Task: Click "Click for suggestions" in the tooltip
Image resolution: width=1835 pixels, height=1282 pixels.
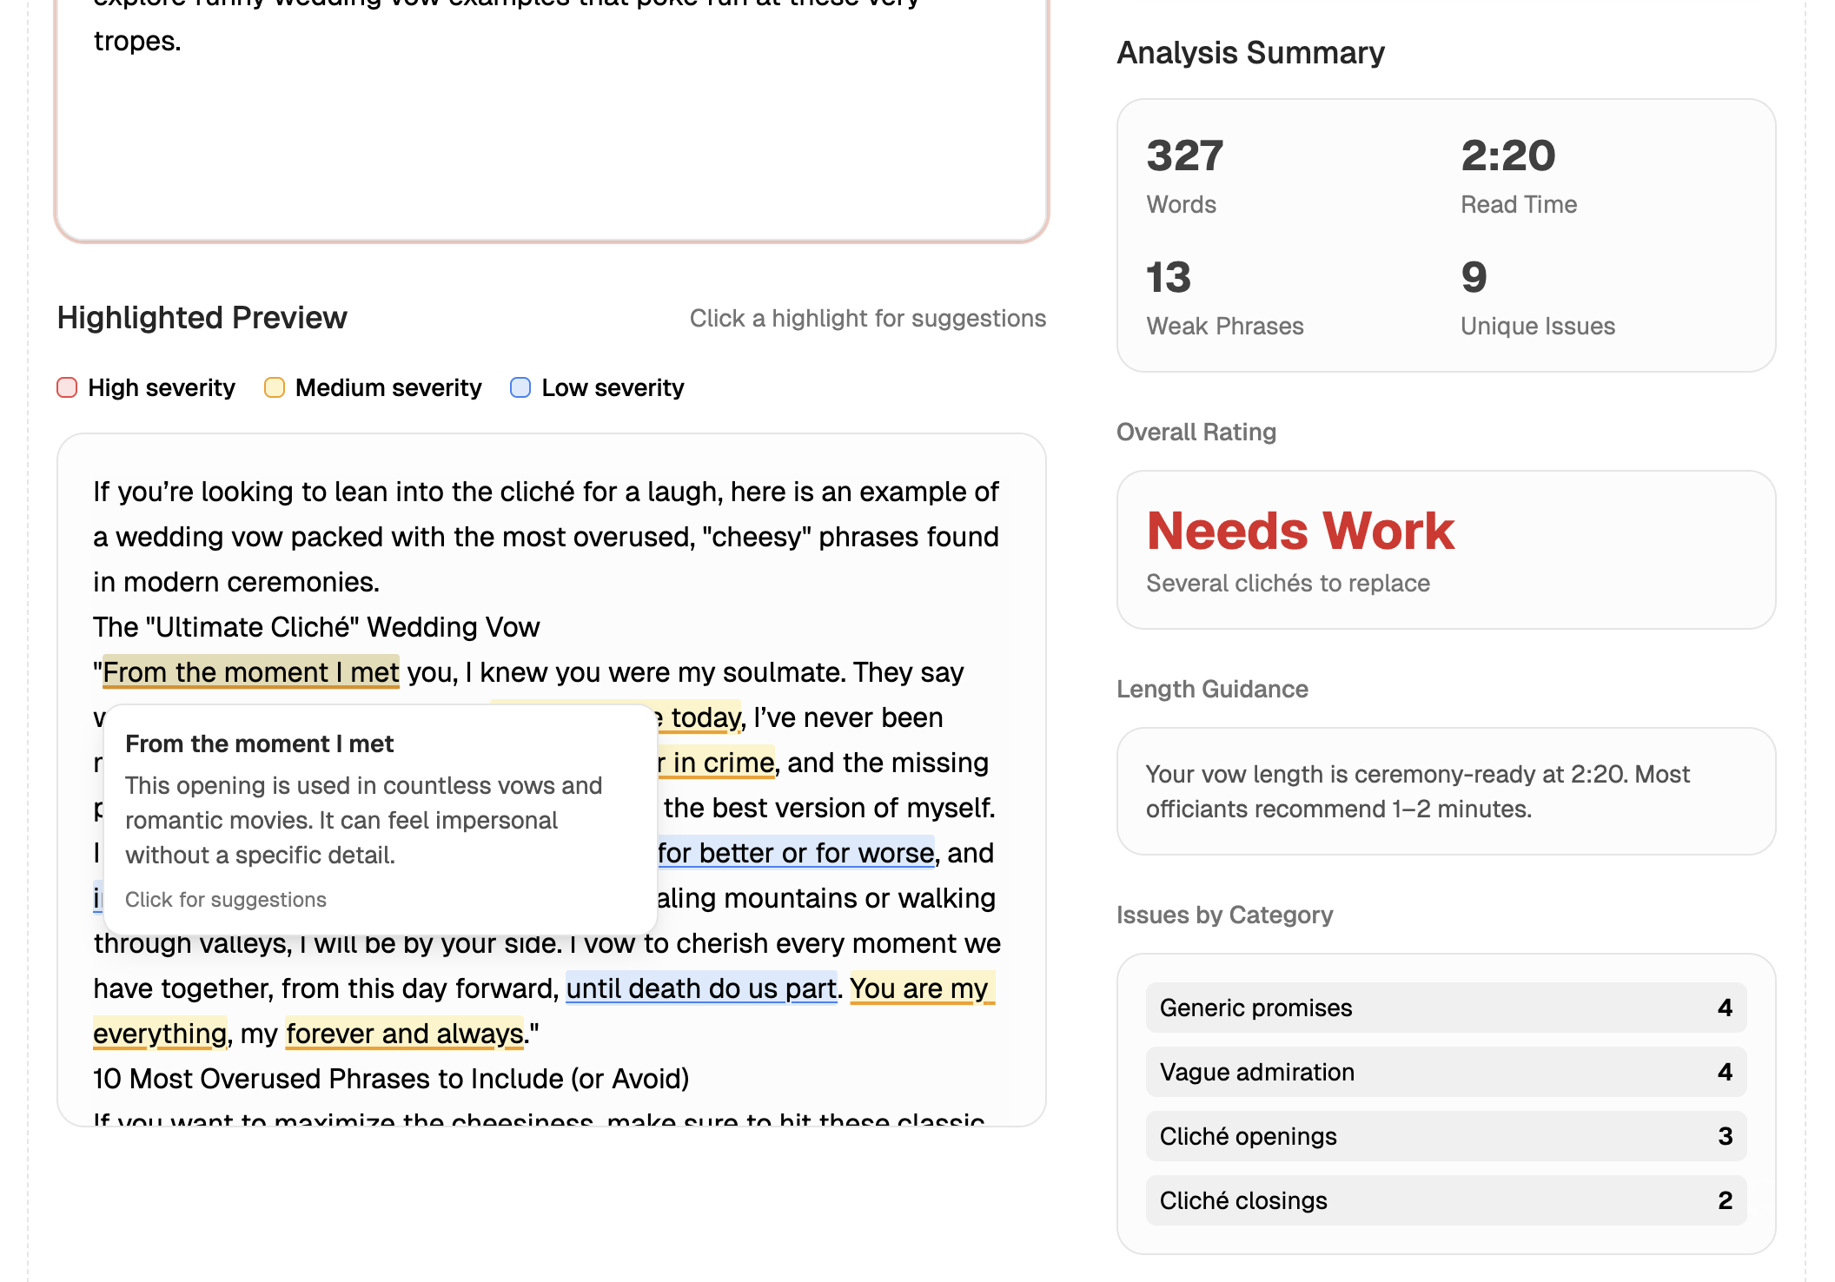Action: click(x=226, y=900)
